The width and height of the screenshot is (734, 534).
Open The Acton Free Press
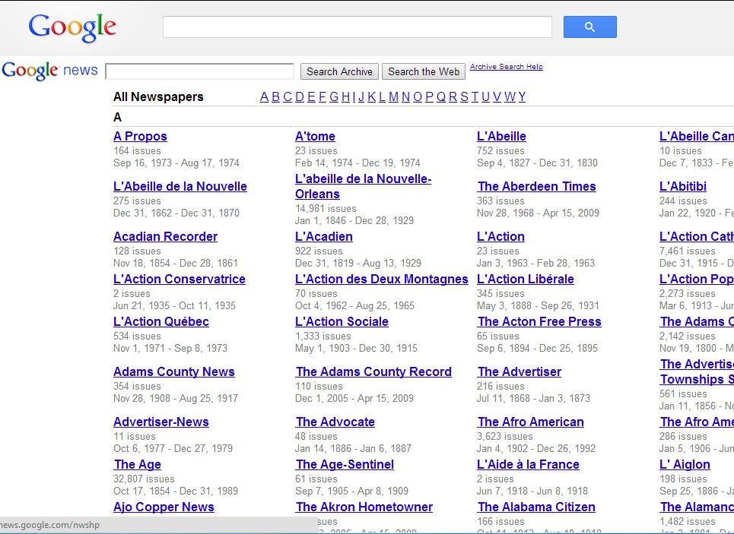point(539,322)
